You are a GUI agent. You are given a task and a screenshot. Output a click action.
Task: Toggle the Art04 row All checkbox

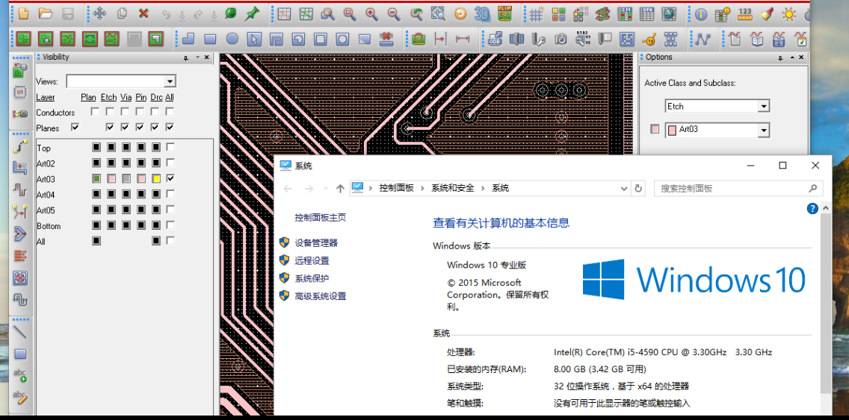170,193
